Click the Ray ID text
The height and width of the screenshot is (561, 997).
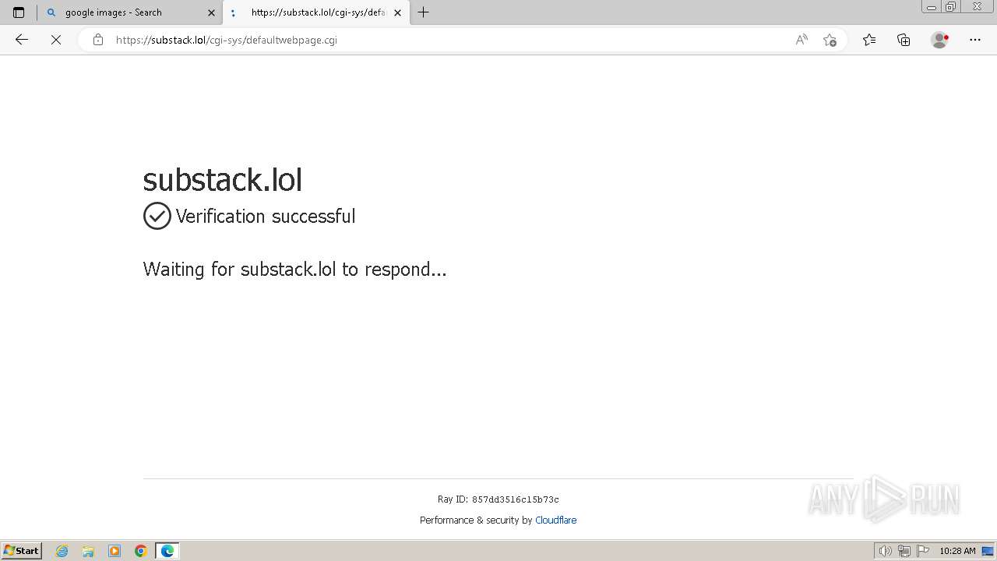tap(498, 499)
